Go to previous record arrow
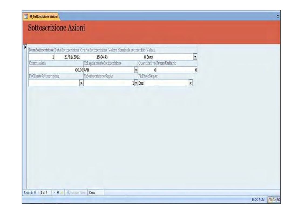303x214 pixels. point(39,192)
